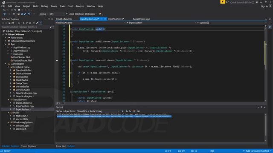Open the Build menu

[36, 6]
